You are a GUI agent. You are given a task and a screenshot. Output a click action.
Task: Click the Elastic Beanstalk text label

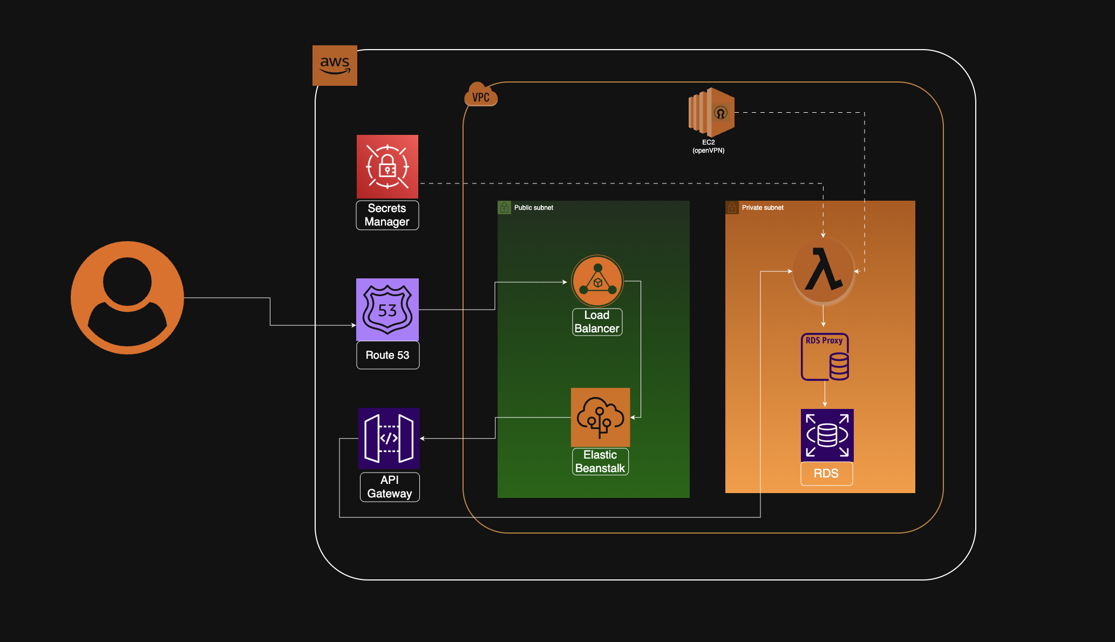click(x=600, y=461)
